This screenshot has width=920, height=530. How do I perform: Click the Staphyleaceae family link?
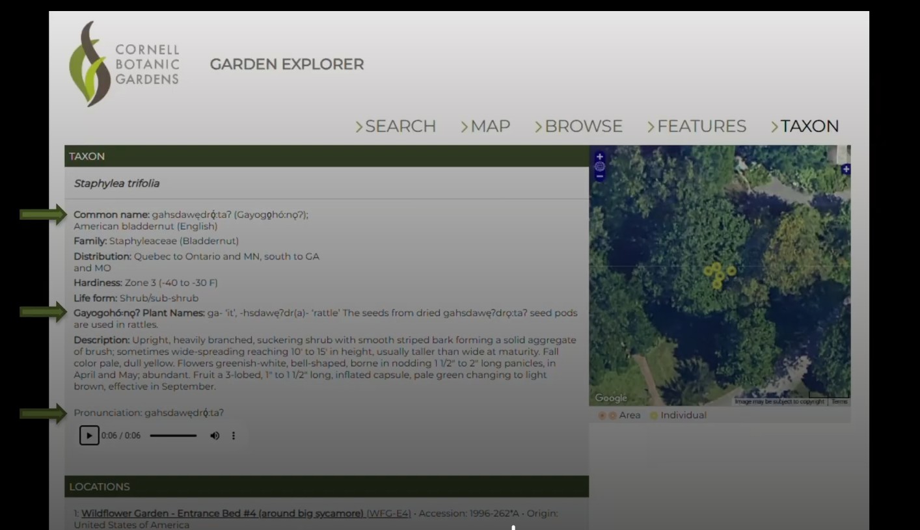point(174,241)
